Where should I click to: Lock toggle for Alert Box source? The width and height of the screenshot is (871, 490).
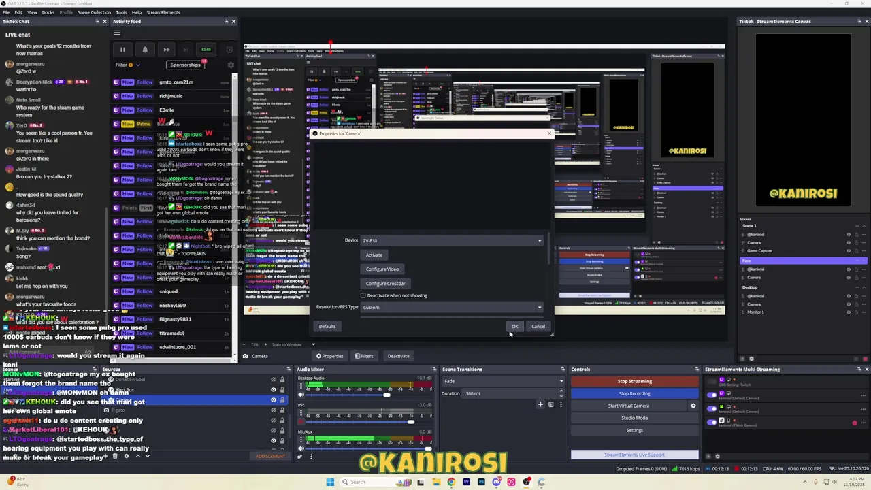(282, 390)
